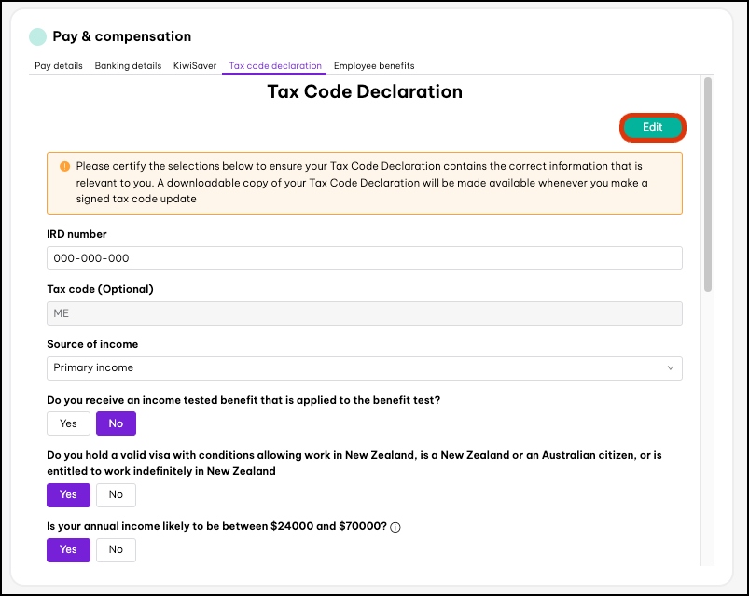Open the Source of income dropdown
The width and height of the screenshot is (749, 596).
pyautogui.click(x=364, y=368)
